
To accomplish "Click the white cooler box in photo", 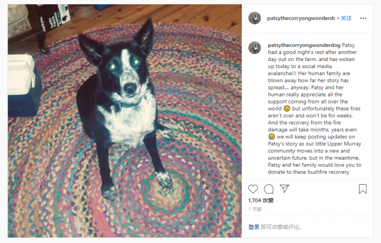I will [23, 85].
